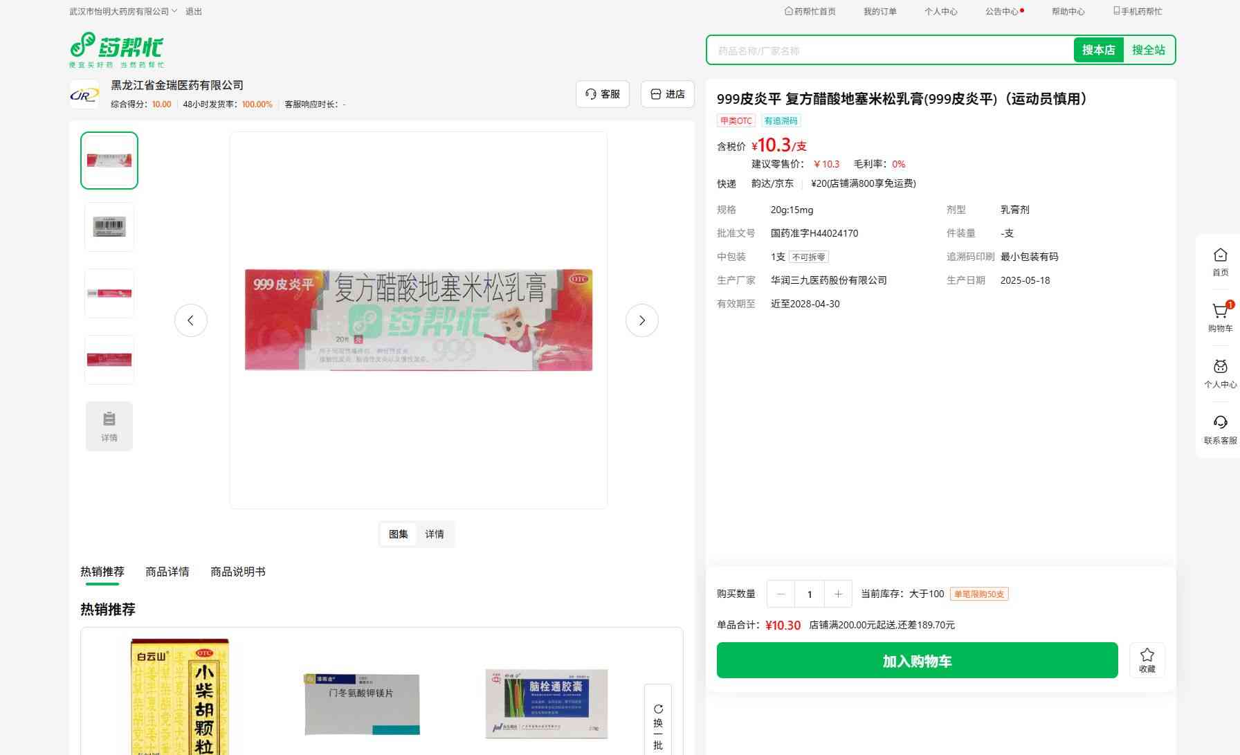Switch image viewer to 图集 view
Screen dimensions: 1240x755
point(398,534)
